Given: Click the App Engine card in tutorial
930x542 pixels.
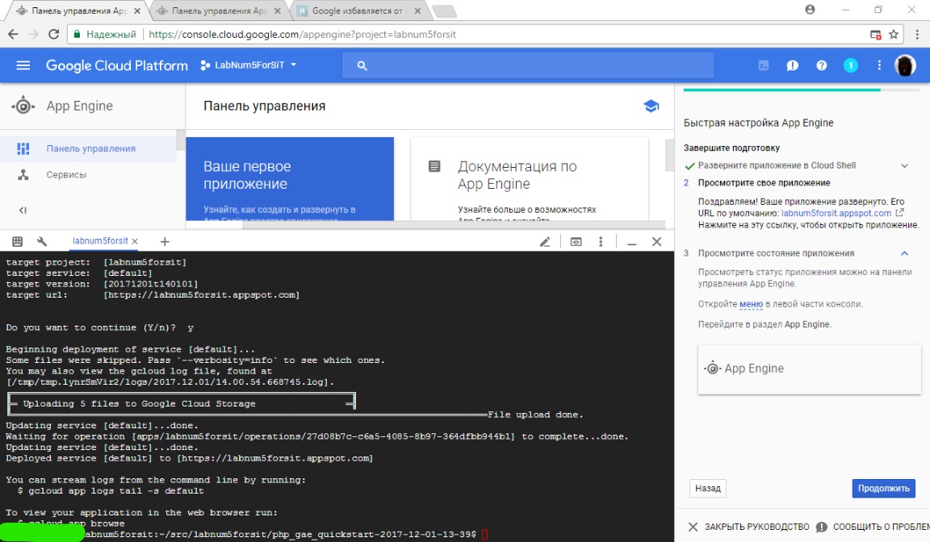Looking at the screenshot, I should (809, 369).
